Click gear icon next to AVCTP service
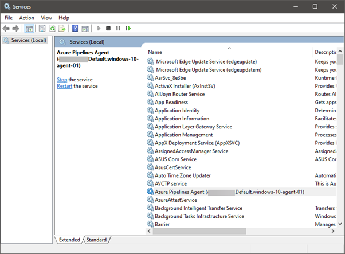This screenshot has height=254, width=345. pos(151,183)
